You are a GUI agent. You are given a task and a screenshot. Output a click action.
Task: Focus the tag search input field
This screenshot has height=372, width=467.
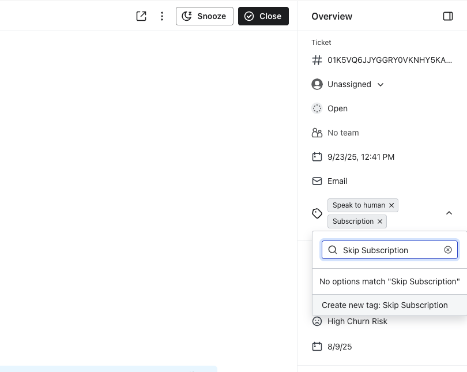[x=390, y=250]
